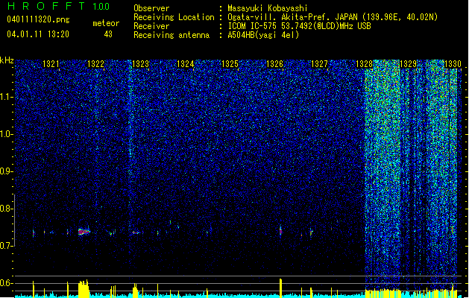This screenshot has width=469, height=298.
Task: Click the 1326 time marker
Action: (274, 64)
